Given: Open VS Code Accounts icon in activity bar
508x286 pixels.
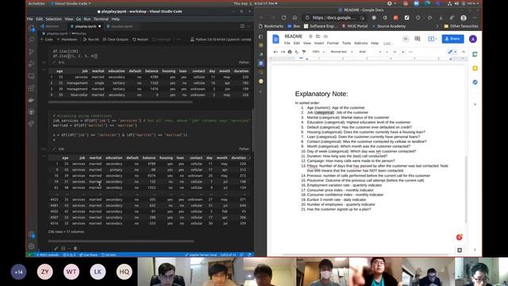Looking at the screenshot, I should point(32,234).
